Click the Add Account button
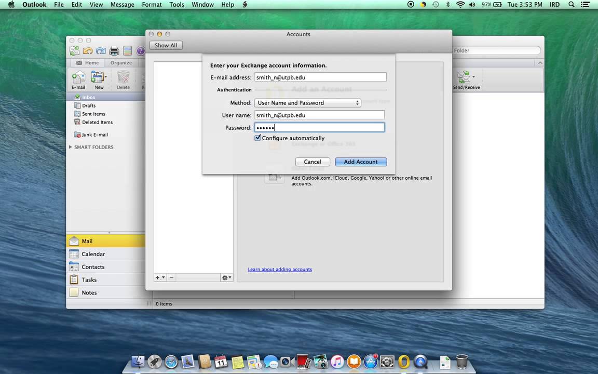 pos(361,162)
